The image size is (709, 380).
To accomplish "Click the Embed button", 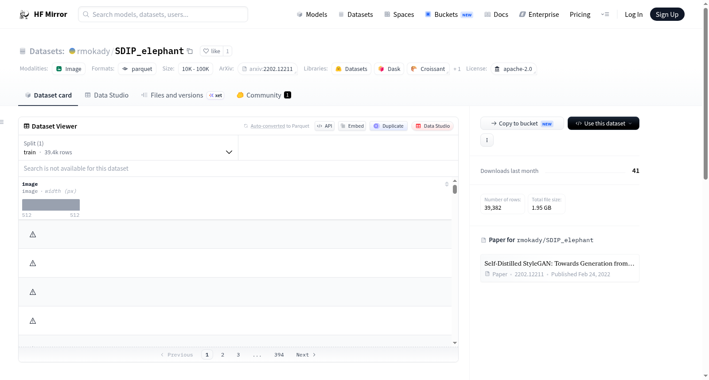I will tap(352, 126).
